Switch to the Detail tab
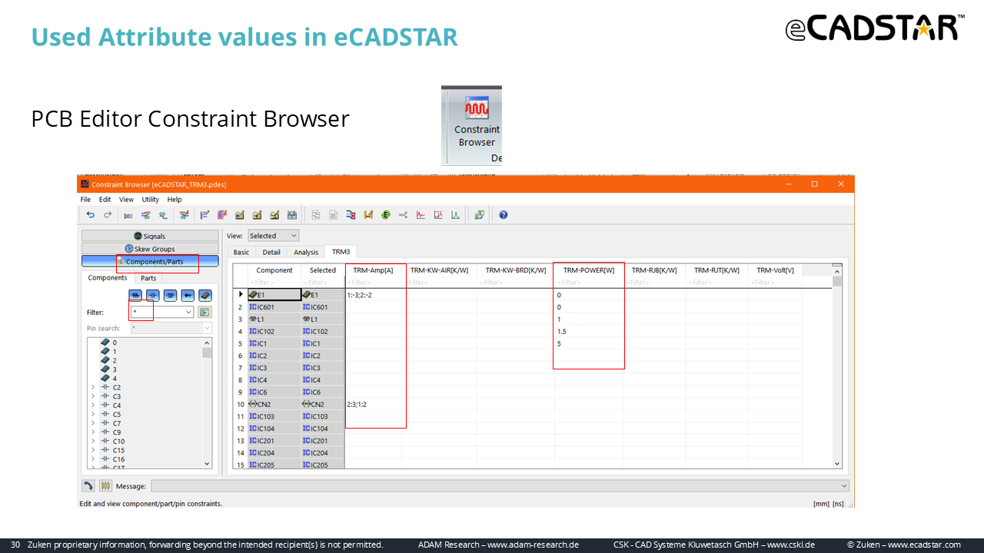 click(271, 252)
